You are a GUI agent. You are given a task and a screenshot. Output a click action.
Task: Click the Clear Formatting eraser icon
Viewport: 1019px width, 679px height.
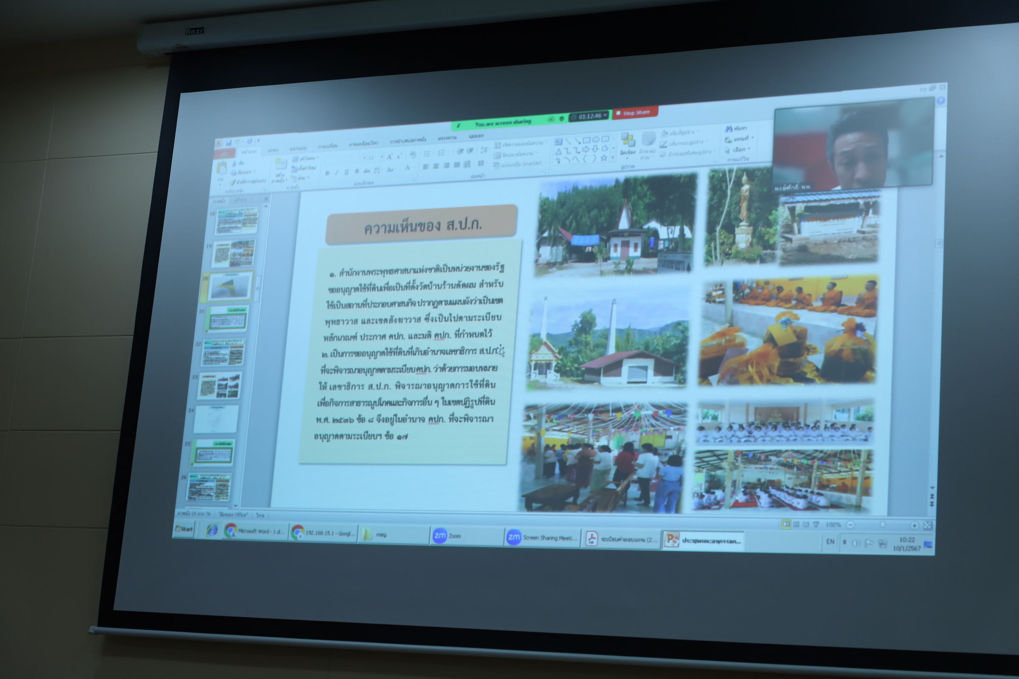[x=412, y=154]
